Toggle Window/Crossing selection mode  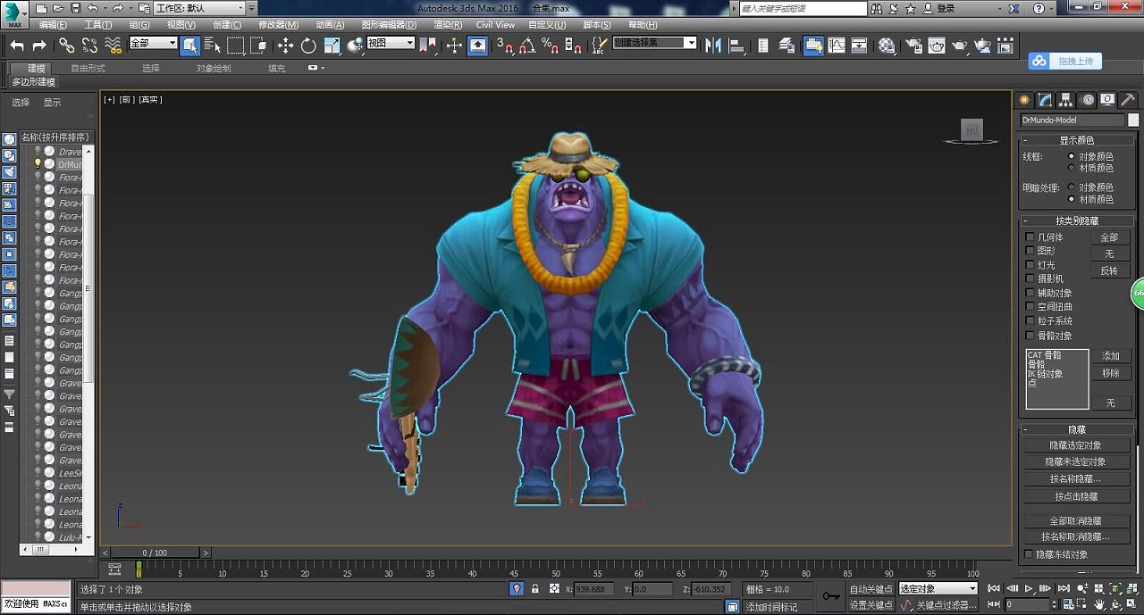click(x=259, y=46)
